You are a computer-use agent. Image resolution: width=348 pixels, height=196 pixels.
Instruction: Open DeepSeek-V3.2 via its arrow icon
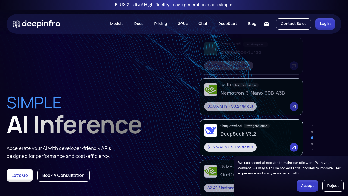coord(294,147)
